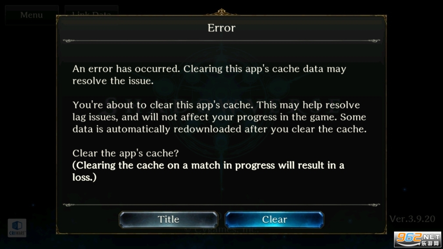Click the gold crest ornament atop the dialog
Viewport: 443px width, 249px height.
221,13
